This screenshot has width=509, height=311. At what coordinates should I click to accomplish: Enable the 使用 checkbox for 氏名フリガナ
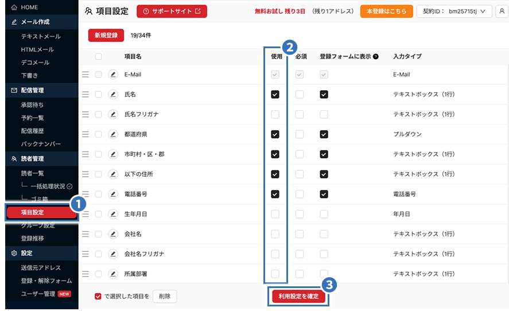[x=275, y=114]
